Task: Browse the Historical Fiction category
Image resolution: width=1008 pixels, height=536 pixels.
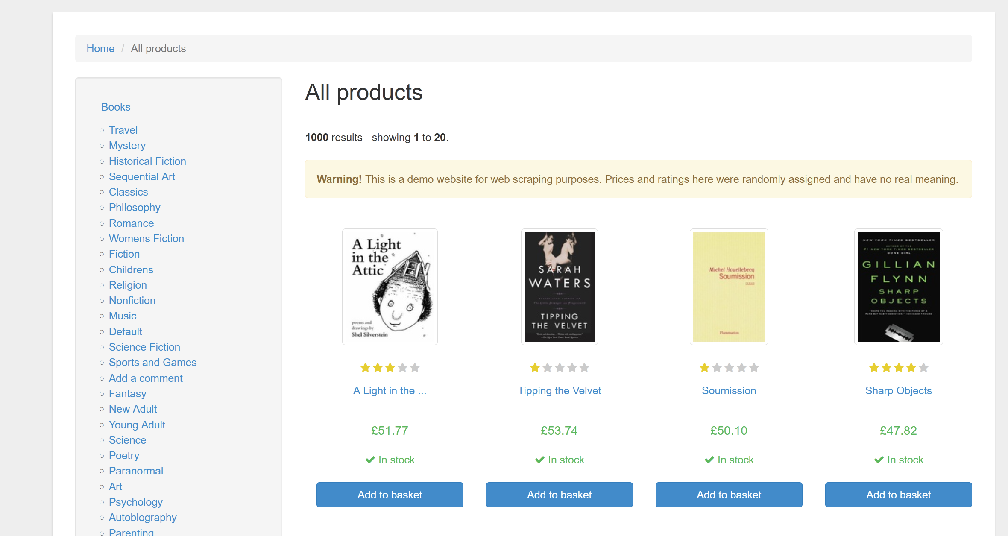Action: tap(147, 161)
